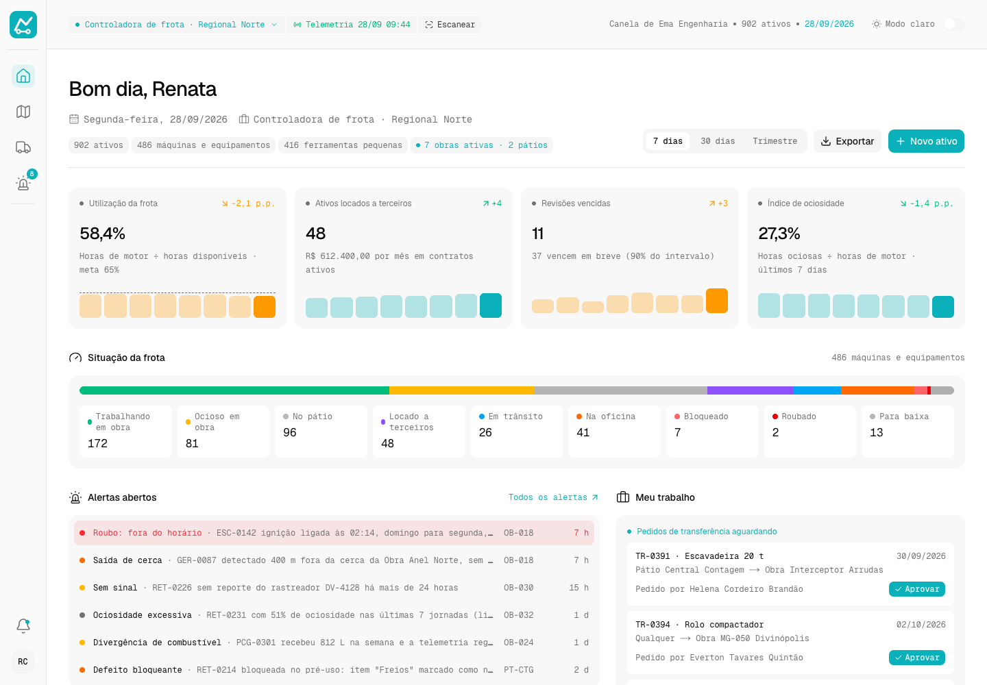Select the Em trânsito status tile
987x685 pixels.
pos(517,432)
